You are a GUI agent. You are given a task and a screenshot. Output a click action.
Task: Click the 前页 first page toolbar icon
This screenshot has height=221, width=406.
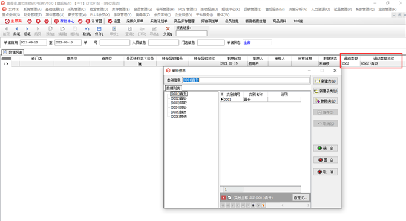pos(6,31)
